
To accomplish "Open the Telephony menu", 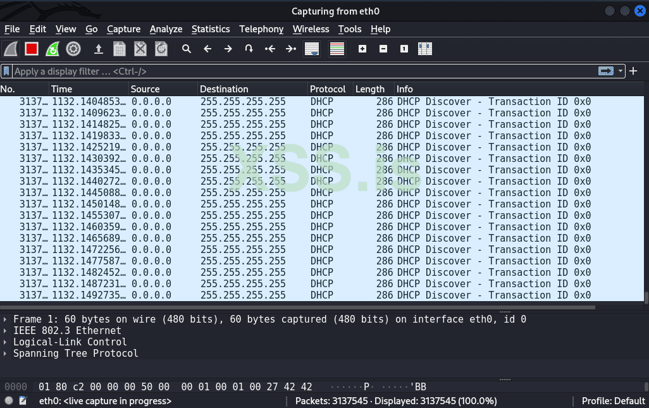I will tap(261, 29).
